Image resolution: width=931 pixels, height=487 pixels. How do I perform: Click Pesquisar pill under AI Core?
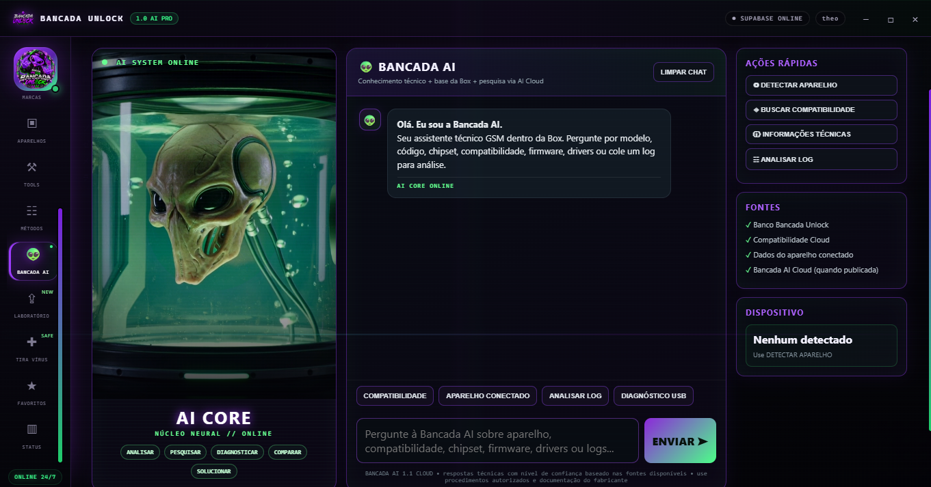185,452
